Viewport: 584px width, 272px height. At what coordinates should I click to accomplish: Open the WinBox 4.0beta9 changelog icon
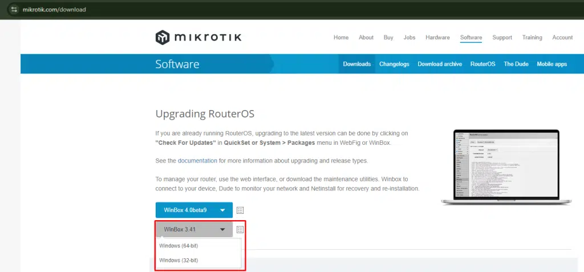point(240,210)
